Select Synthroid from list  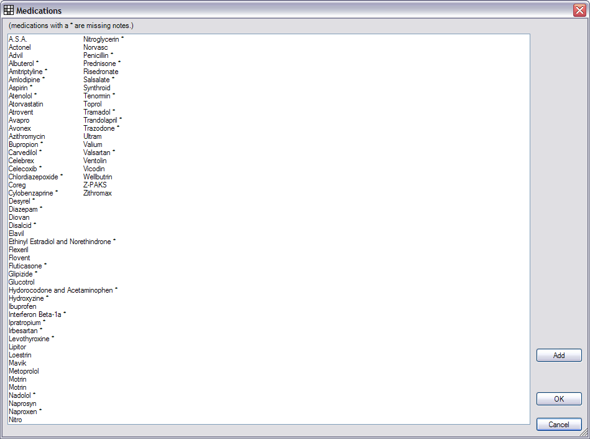pos(97,88)
